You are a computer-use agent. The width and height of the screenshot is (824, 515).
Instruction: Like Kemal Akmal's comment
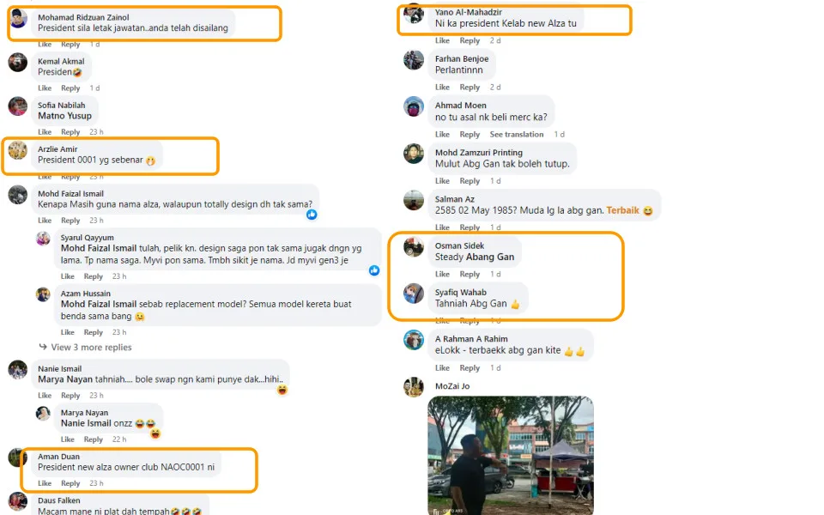tap(45, 88)
